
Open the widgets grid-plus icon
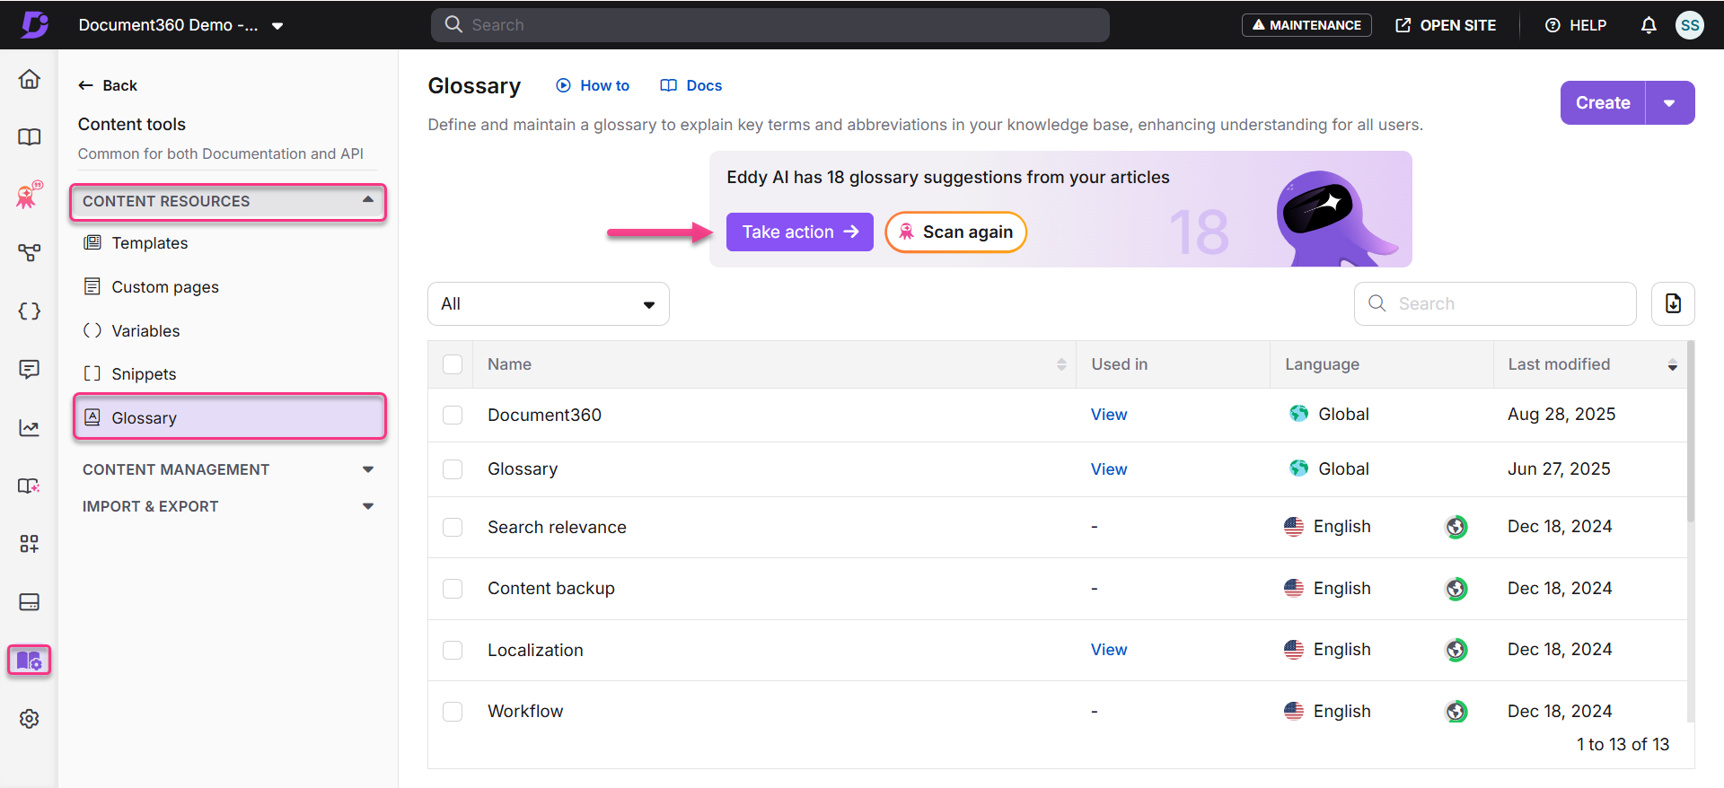(x=29, y=544)
